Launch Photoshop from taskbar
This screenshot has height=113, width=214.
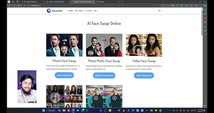point(87,110)
